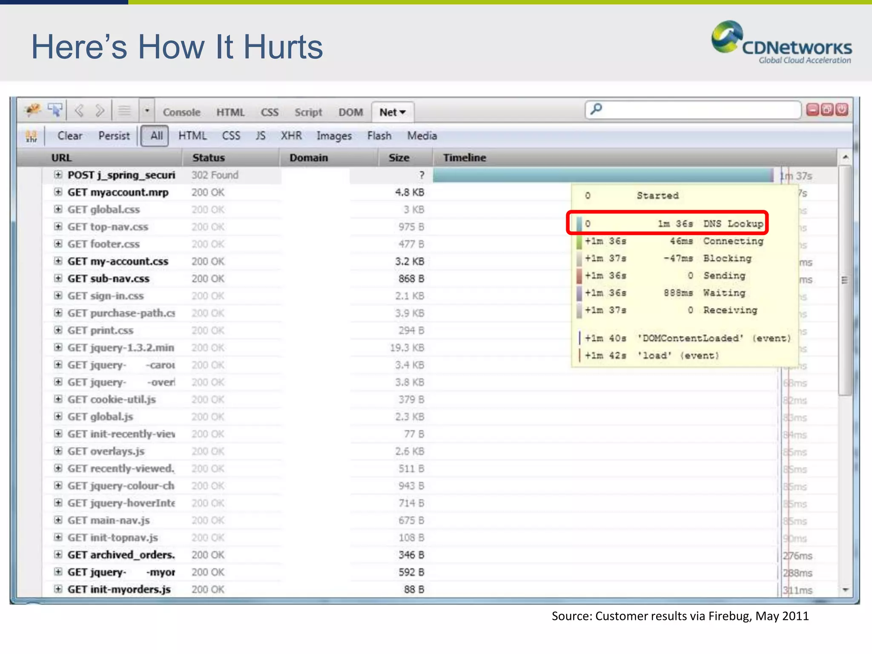Expand the GET footer.css request
The width and height of the screenshot is (872, 654).
(58, 244)
